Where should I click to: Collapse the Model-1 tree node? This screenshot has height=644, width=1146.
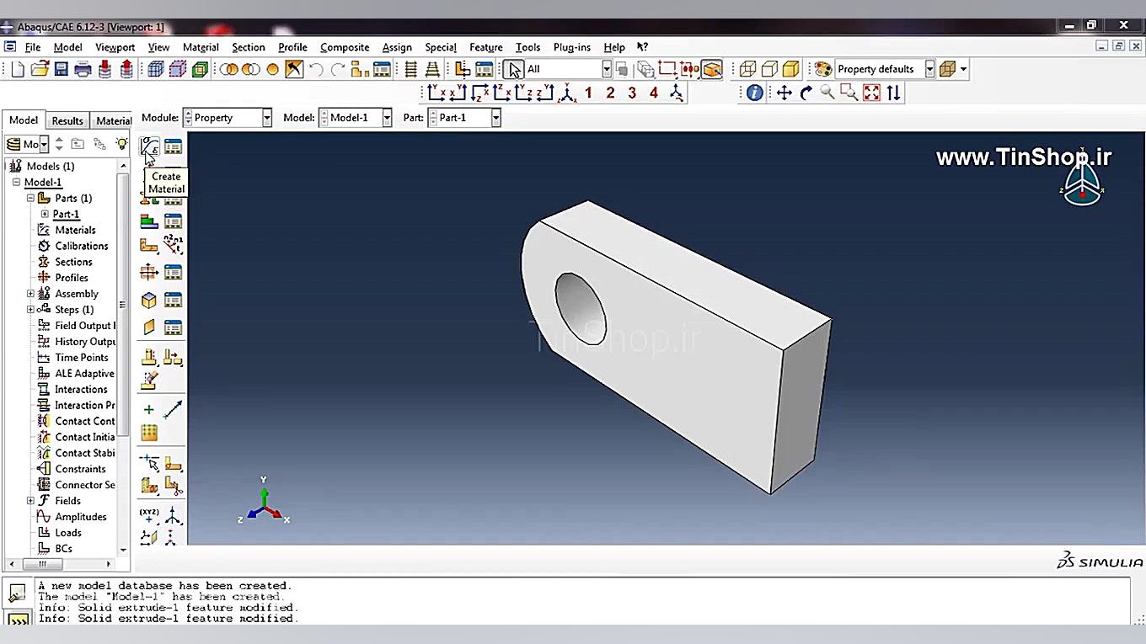[16, 182]
